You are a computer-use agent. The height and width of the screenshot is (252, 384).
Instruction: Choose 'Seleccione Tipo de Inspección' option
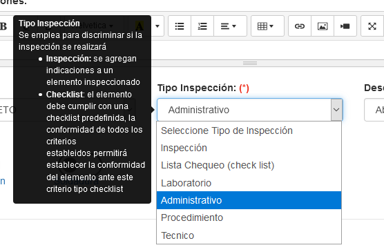(249, 130)
